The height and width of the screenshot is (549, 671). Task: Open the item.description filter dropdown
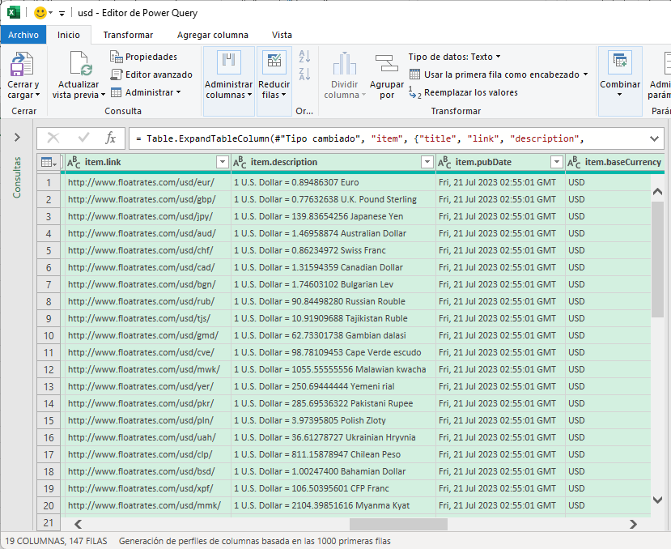427,162
